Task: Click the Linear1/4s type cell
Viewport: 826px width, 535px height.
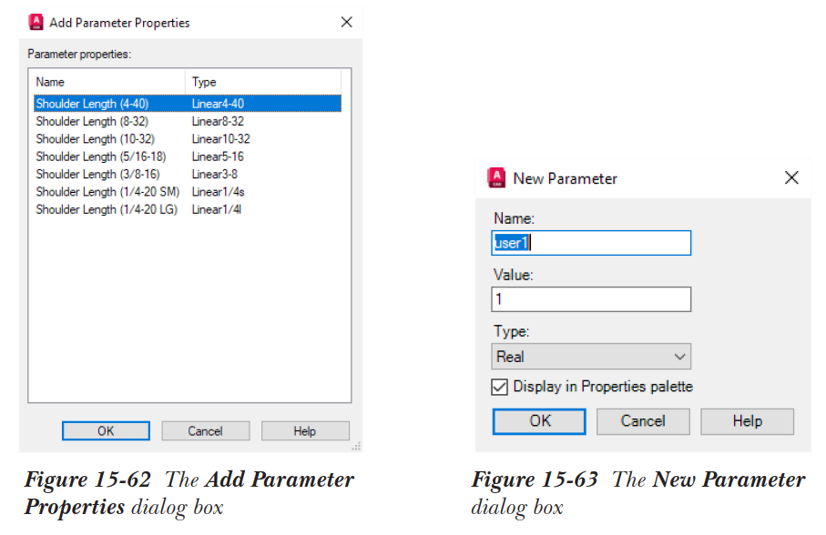Action: pos(218,192)
